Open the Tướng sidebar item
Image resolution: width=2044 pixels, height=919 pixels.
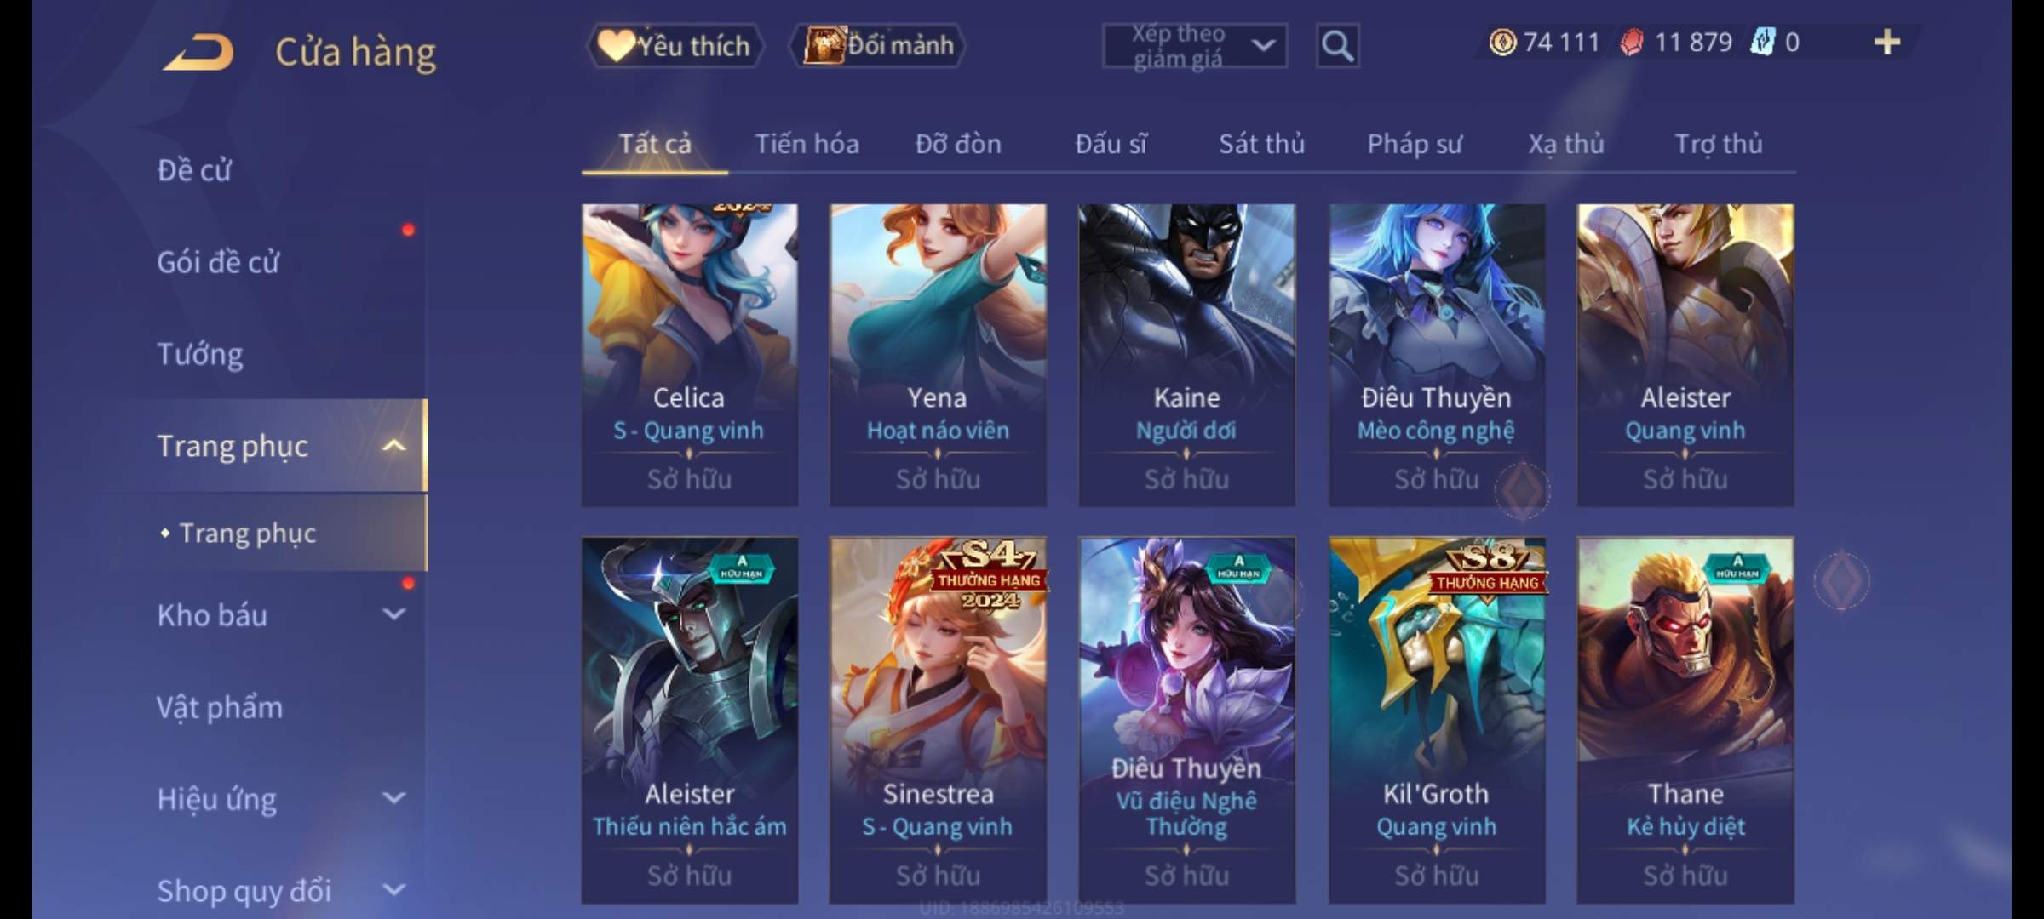tap(200, 354)
